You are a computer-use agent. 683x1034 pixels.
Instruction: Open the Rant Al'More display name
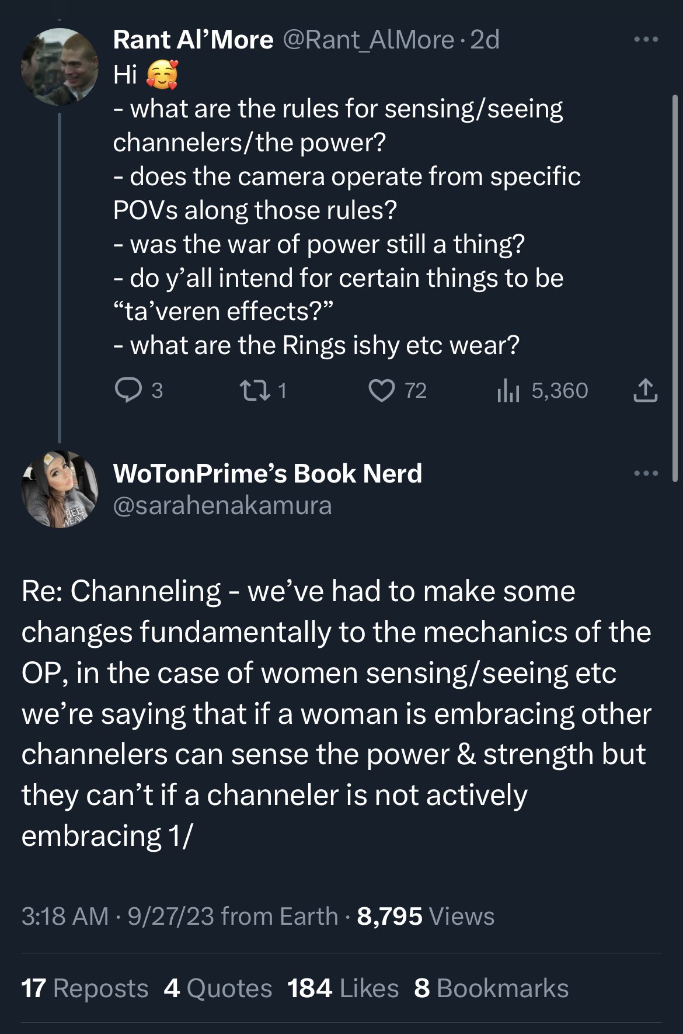(193, 40)
